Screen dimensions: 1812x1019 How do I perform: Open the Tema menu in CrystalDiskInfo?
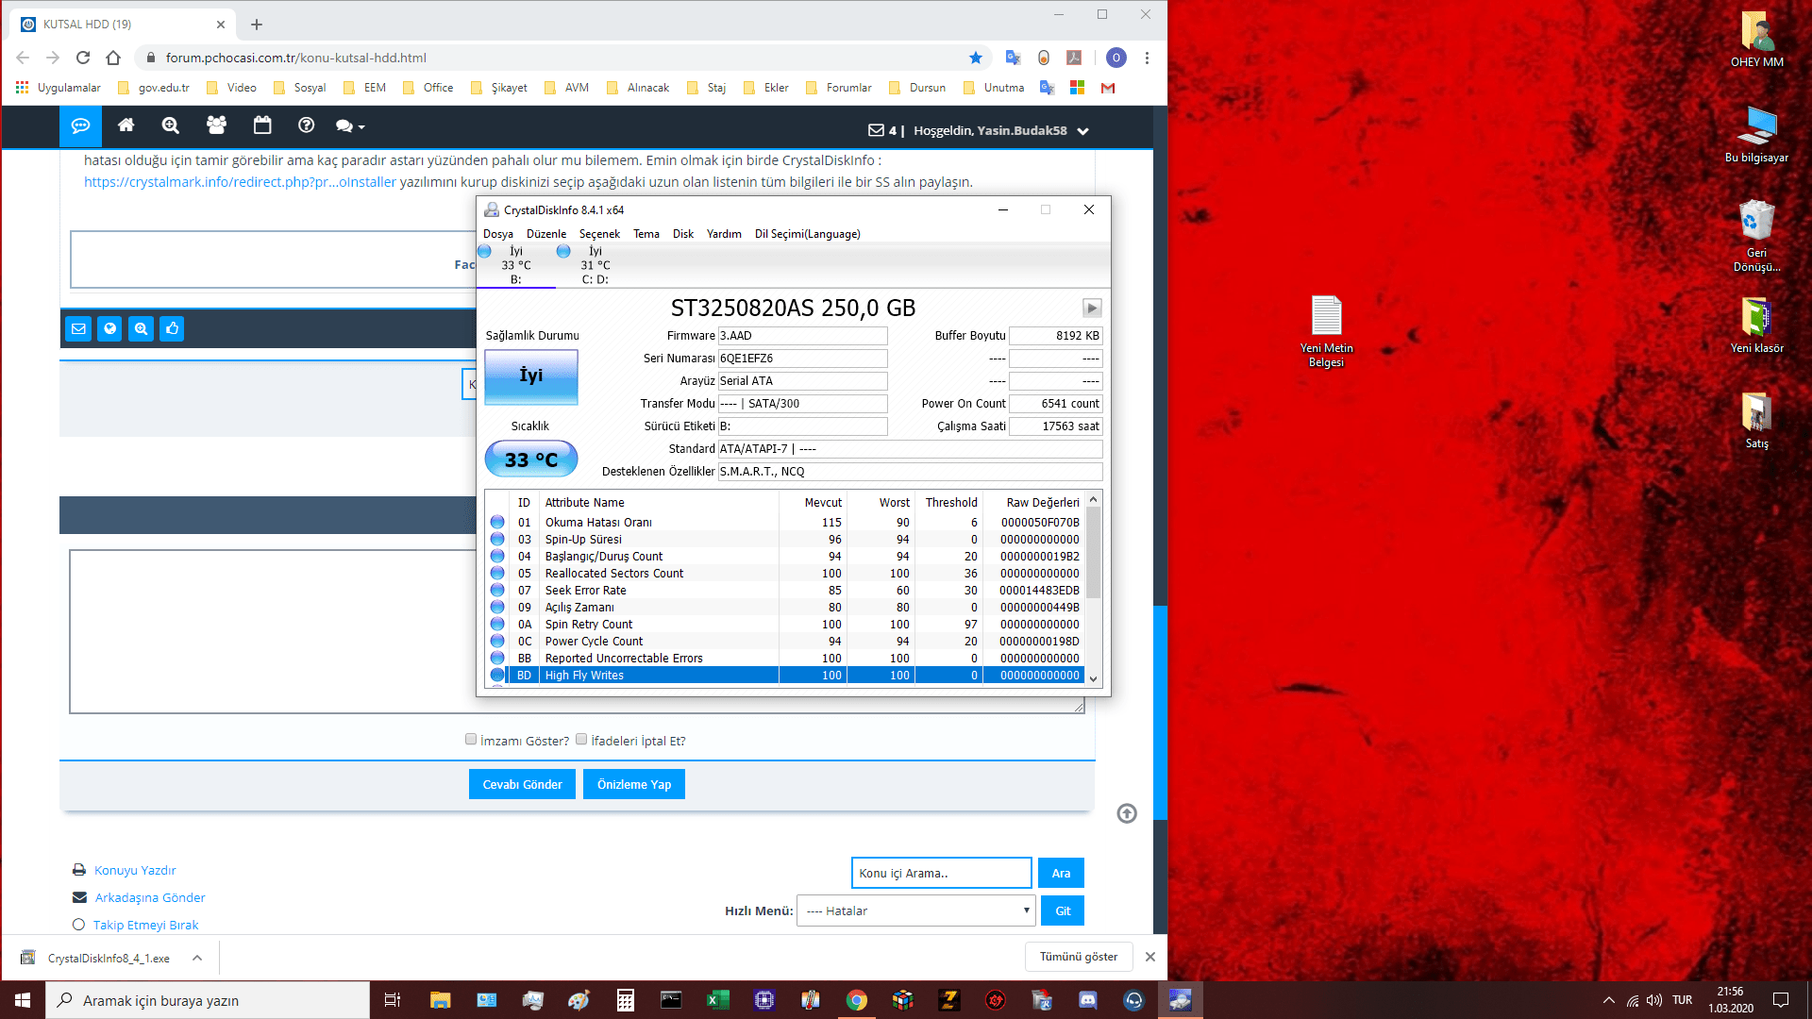coord(646,234)
